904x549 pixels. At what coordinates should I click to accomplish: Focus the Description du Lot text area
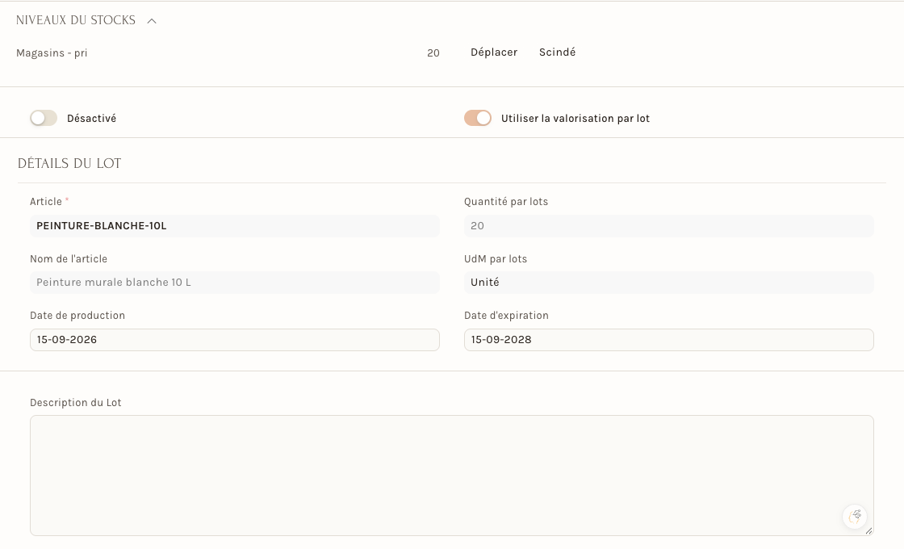(452, 476)
